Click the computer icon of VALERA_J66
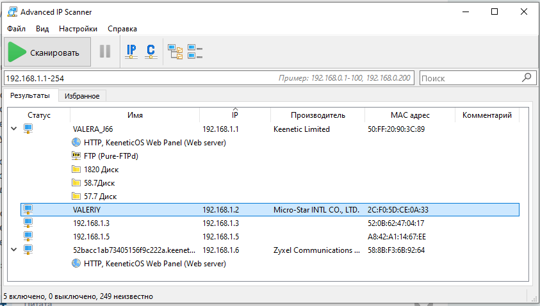540x306 pixels. [28, 129]
